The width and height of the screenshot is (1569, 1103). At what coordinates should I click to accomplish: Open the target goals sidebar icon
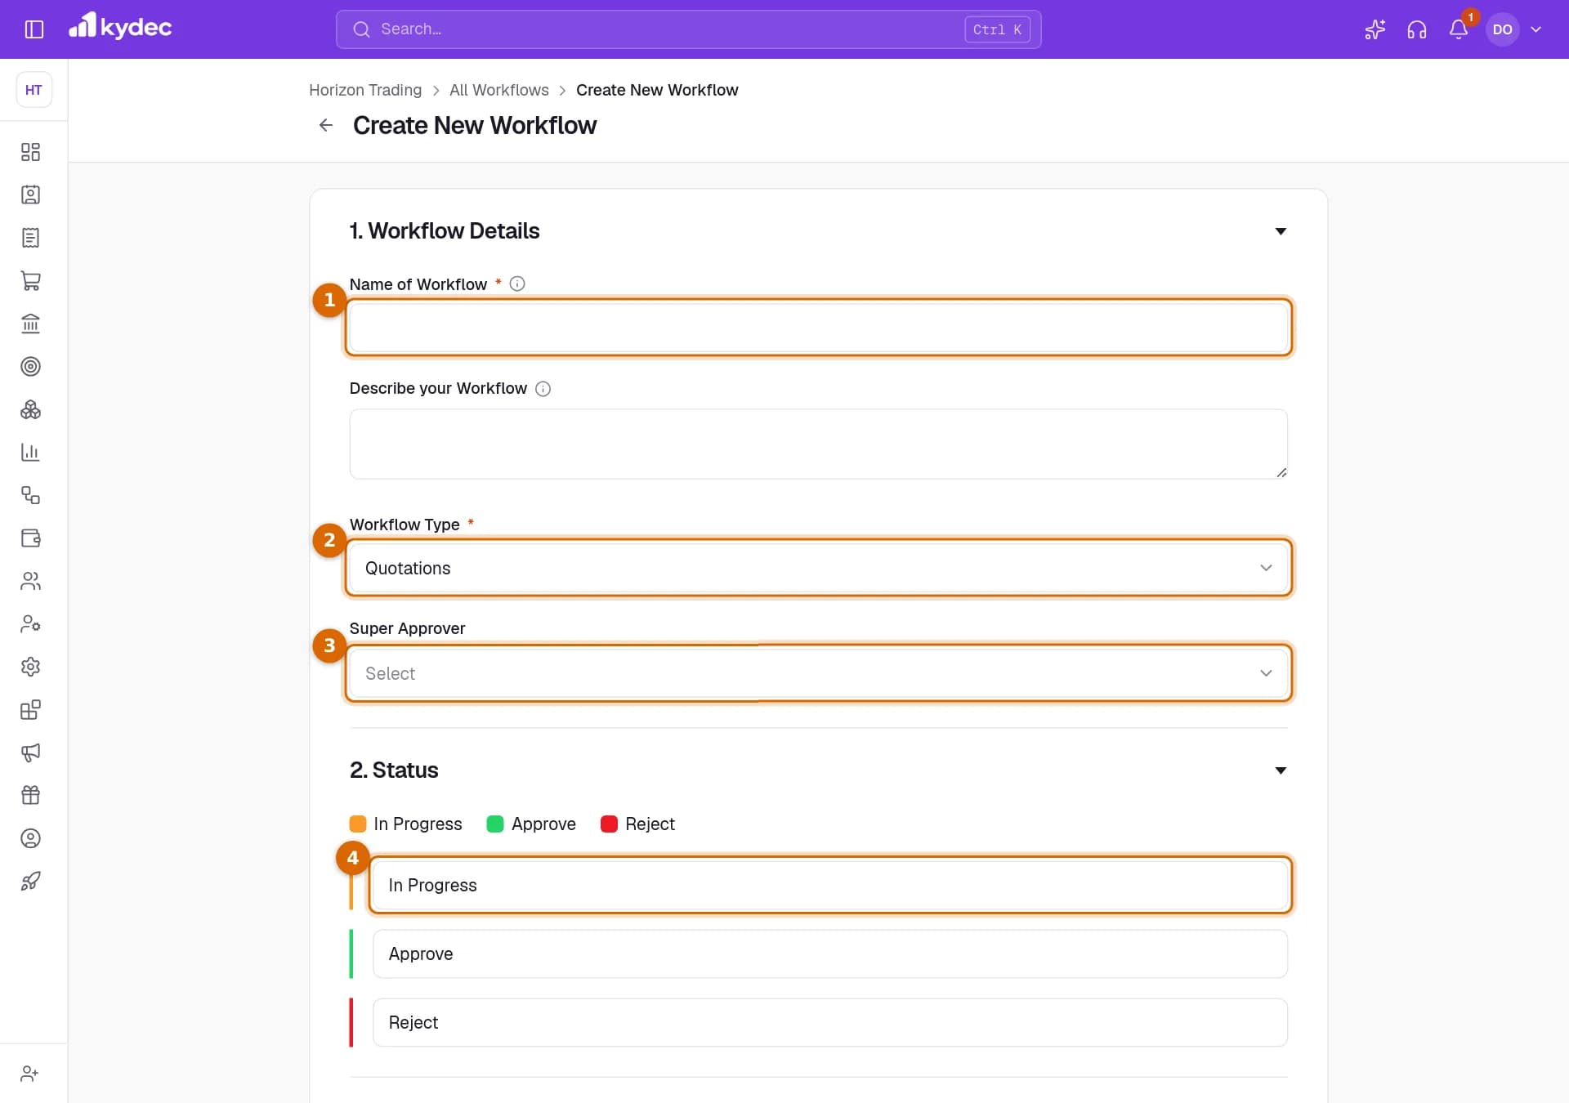tap(30, 366)
